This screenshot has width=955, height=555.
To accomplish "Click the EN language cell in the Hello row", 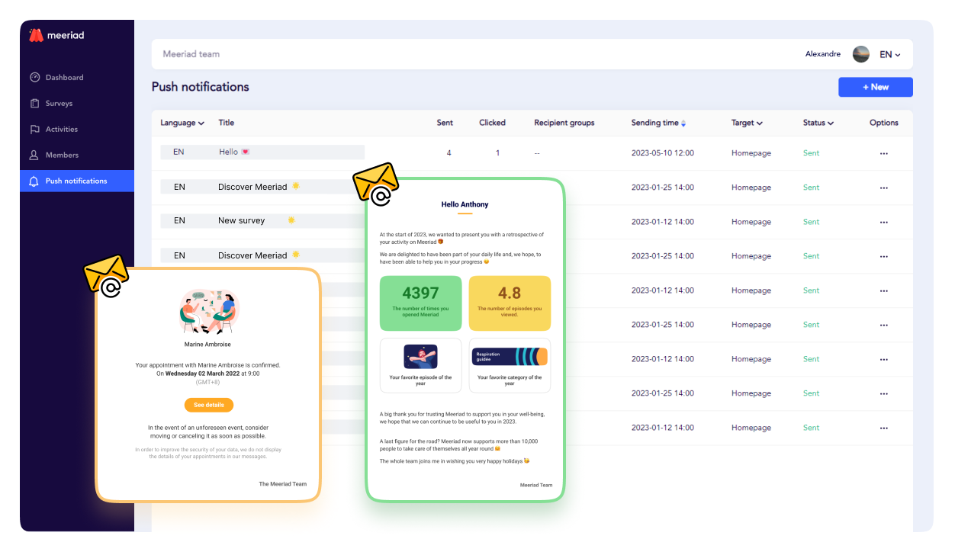I will (178, 152).
